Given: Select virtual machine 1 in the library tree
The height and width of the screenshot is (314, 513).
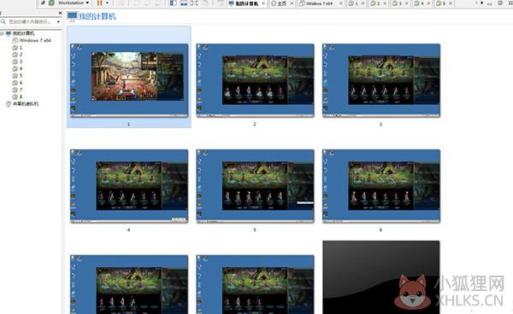Looking at the screenshot, I should coord(21,48).
